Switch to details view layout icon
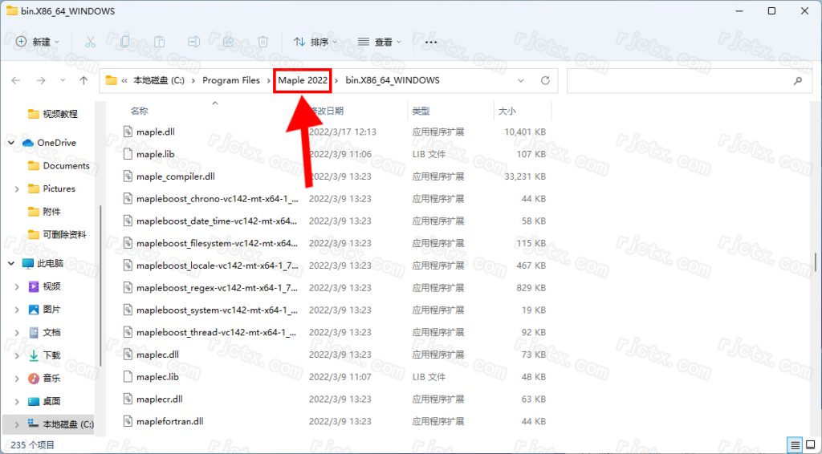 point(794,444)
